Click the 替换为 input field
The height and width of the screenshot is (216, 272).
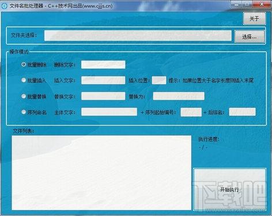(179, 96)
